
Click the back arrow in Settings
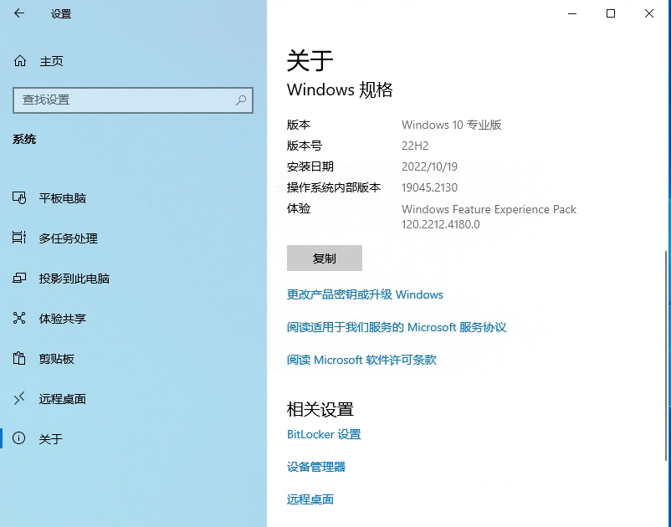pos(19,13)
